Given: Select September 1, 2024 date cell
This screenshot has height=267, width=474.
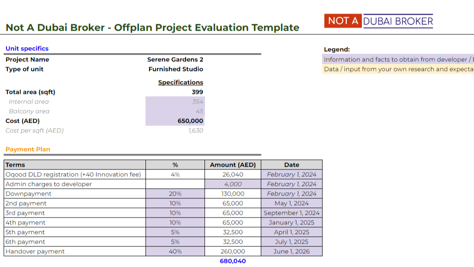Looking at the screenshot, I should pos(292,213).
